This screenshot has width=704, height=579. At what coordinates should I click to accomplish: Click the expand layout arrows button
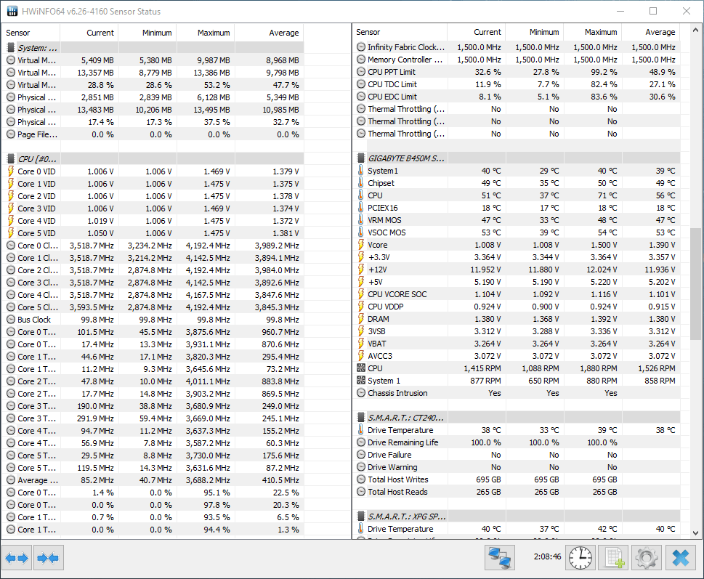tap(17, 558)
